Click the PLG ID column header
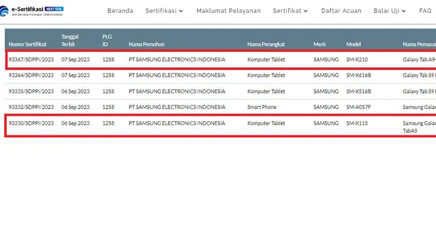The height and width of the screenshot is (245, 436). click(x=107, y=40)
